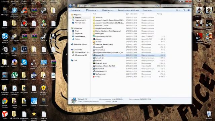This screenshot has width=215, height=121.
Task: Sort by the Имя column header
Action: [94, 14]
